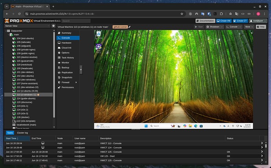Select localnetwork (main) item
Image resolution: width=271 pixels, height=168 pixels.
coord(26,125)
